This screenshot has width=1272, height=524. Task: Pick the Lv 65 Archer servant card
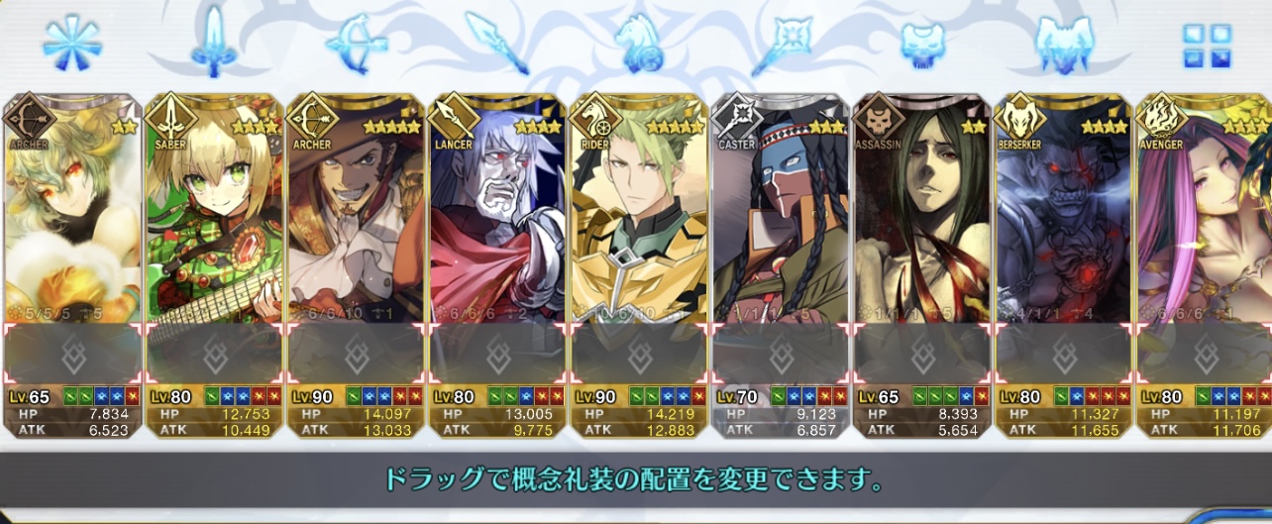click(72, 265)
